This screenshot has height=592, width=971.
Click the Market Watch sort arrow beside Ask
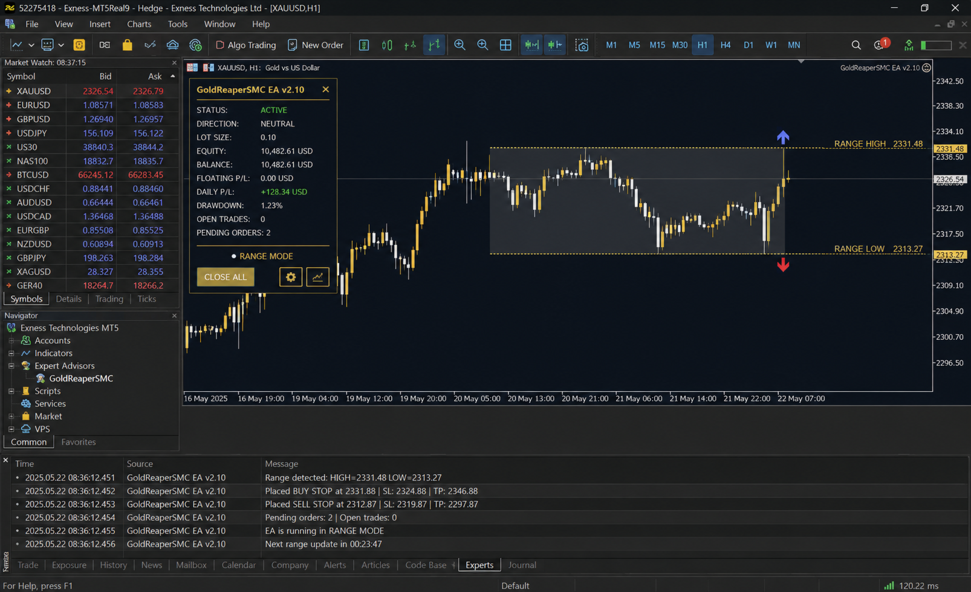173,76
